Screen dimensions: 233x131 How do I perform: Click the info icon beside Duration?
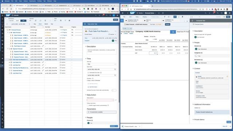[x=93, y=79]
